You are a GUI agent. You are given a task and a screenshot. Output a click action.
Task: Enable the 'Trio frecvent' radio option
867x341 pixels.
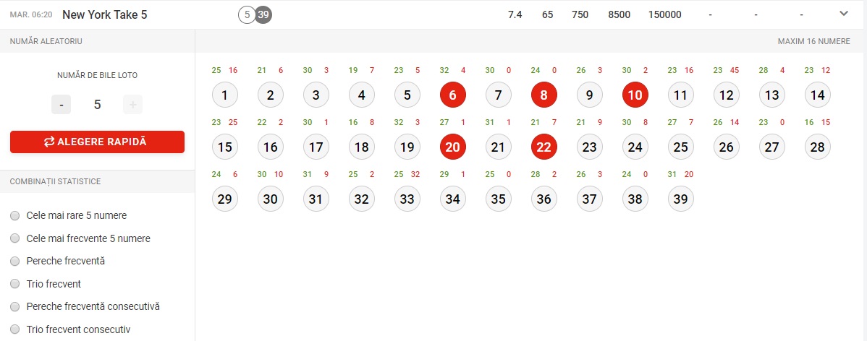(15, 284)
